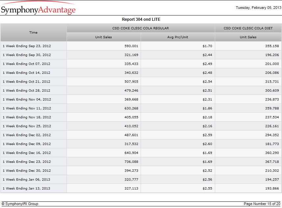282x208 pixels.
Task: Click the diet unit sales 359,788
Action: point(272,108)
